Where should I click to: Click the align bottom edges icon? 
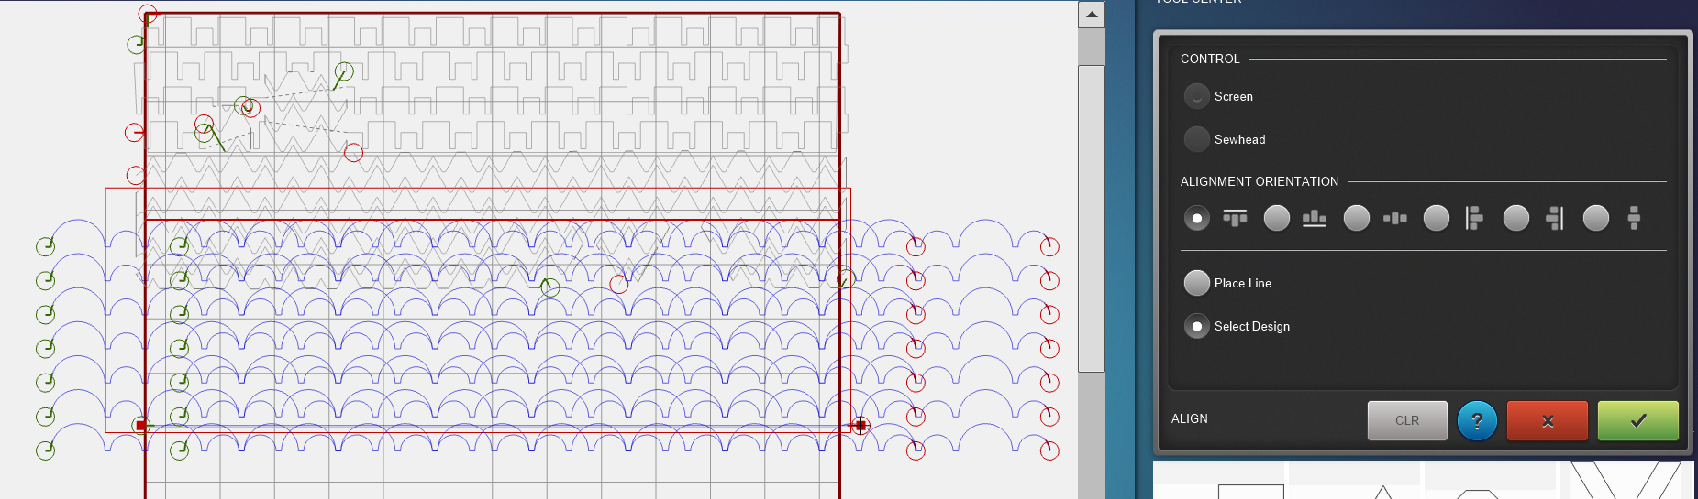pyautogui.click(x=1315, y=218)
